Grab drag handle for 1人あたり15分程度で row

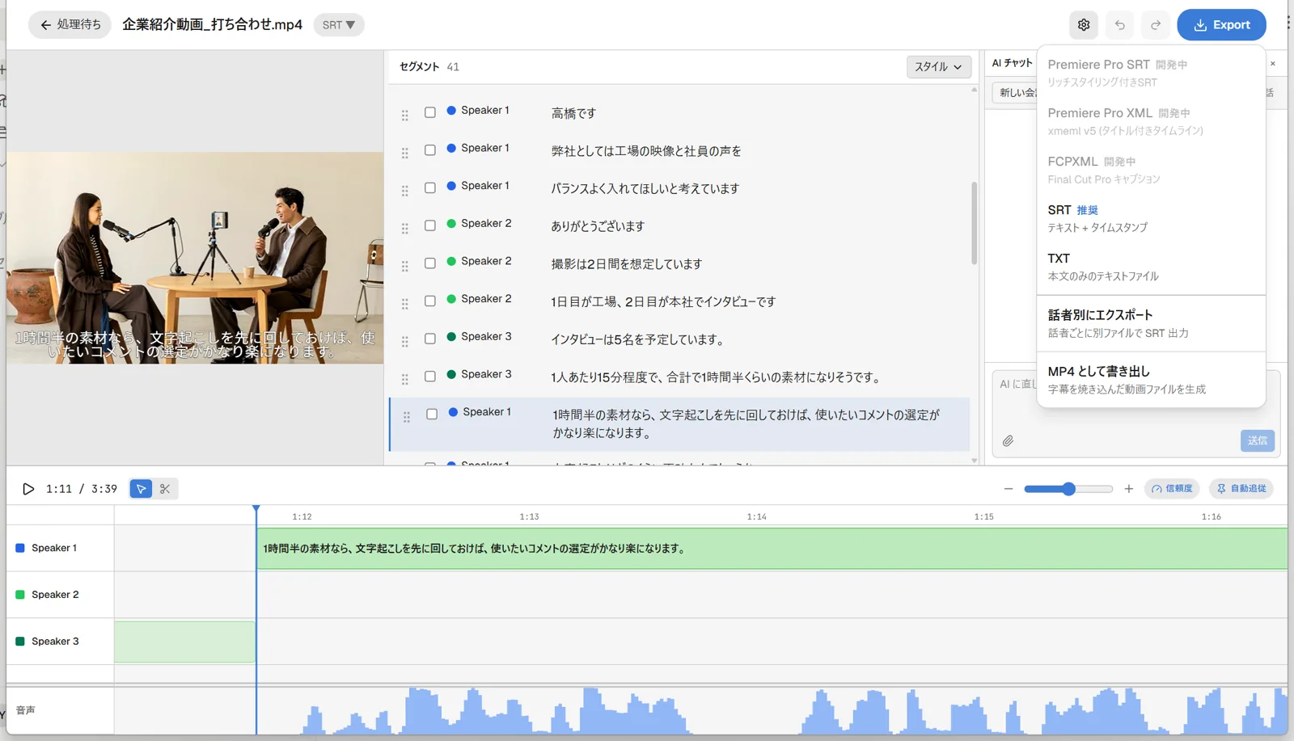(x=405, y=379)
